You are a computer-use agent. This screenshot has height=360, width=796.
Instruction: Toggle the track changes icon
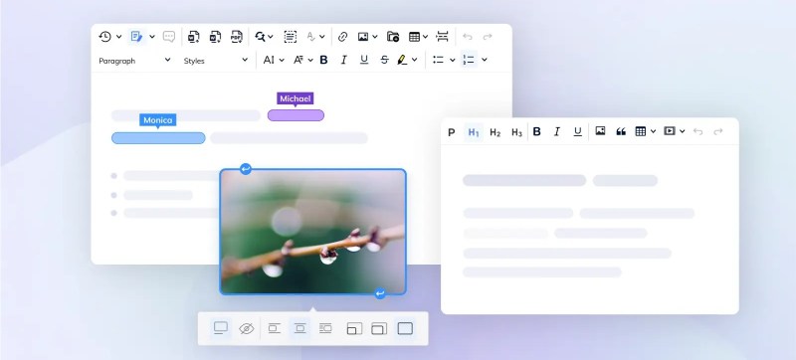click(136, 37)
